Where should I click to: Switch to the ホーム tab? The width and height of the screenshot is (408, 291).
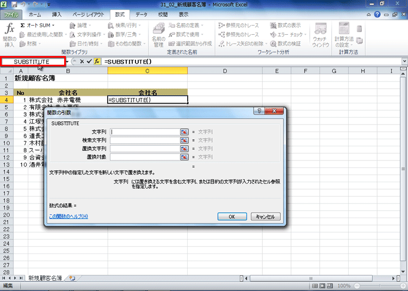35,15
